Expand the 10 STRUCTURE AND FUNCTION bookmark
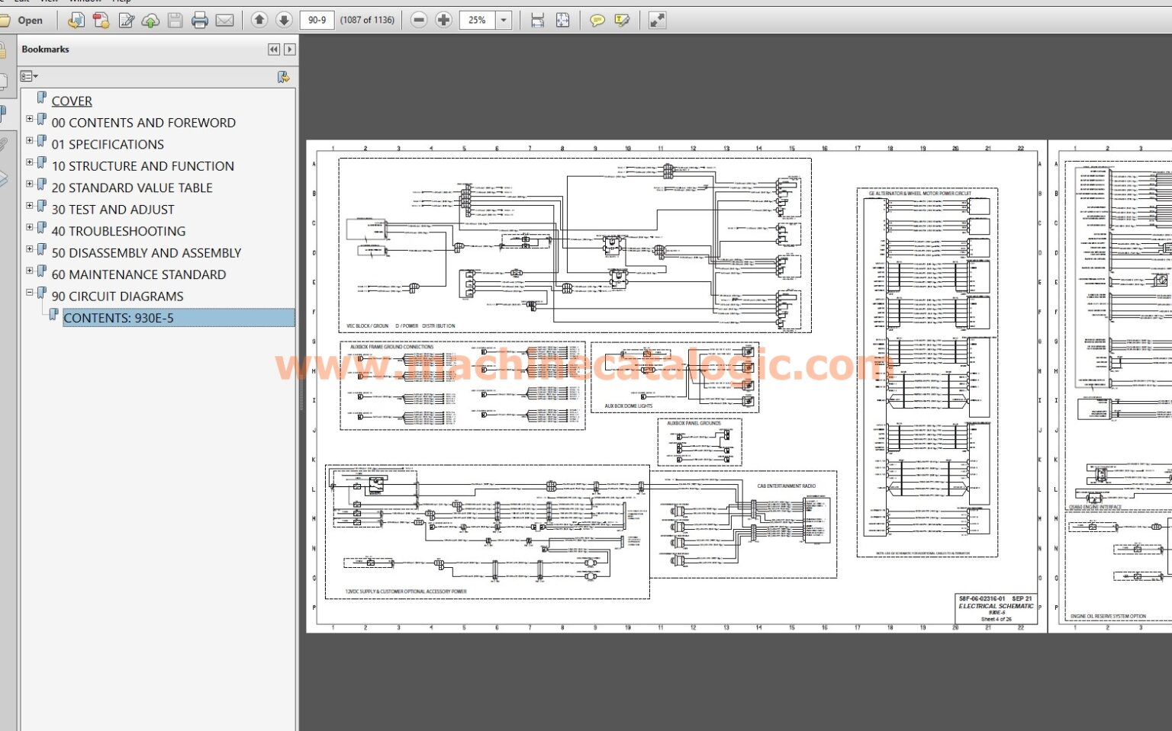 [x=30, y=162]
